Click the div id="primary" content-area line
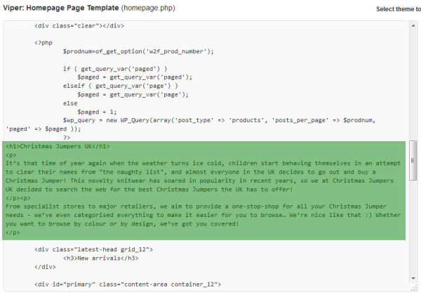421x295 pixels. pyautogui.click(x=128, y=284)
